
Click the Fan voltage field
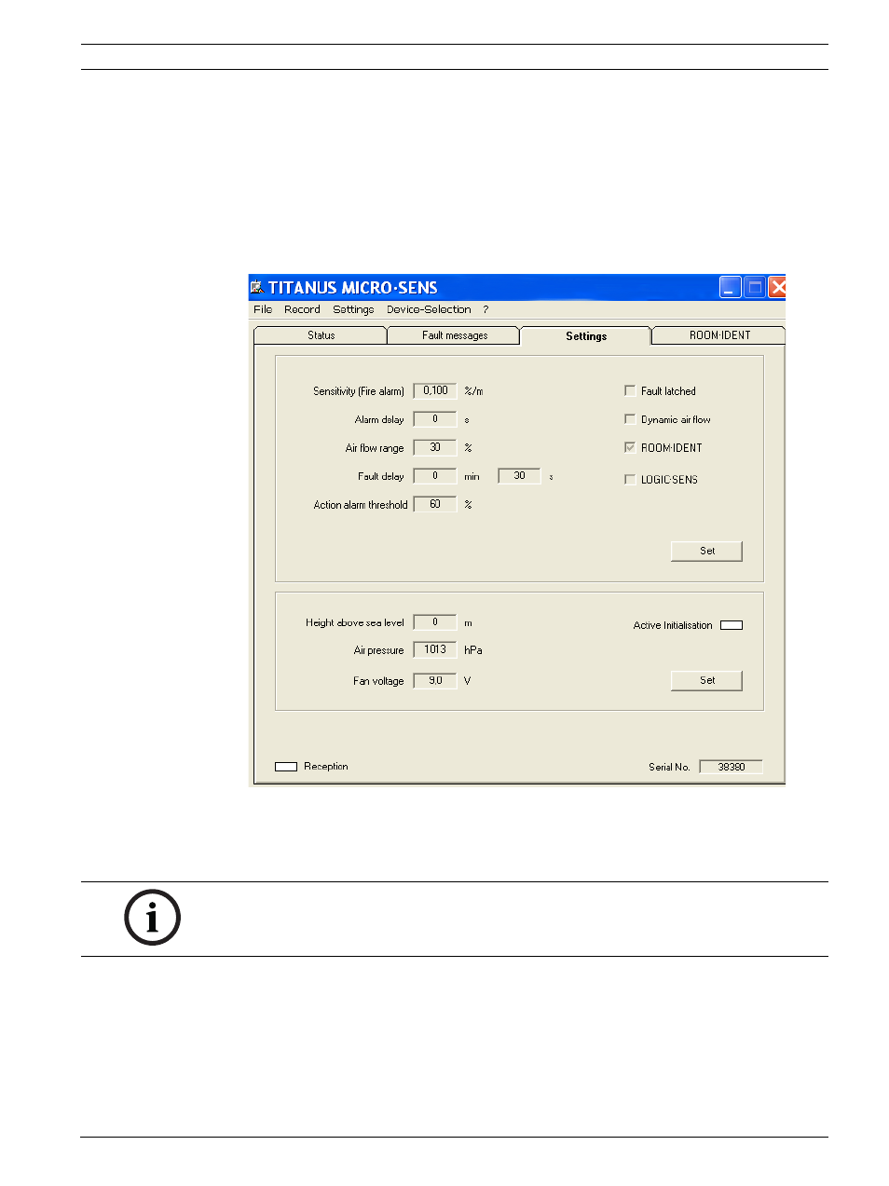(435, 681)
